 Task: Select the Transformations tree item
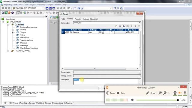(x=26, y=40)
